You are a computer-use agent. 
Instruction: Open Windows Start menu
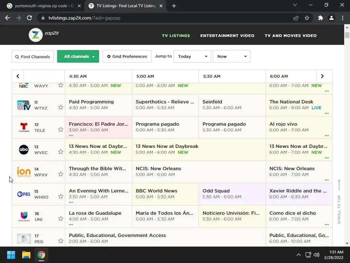point(11,255)
